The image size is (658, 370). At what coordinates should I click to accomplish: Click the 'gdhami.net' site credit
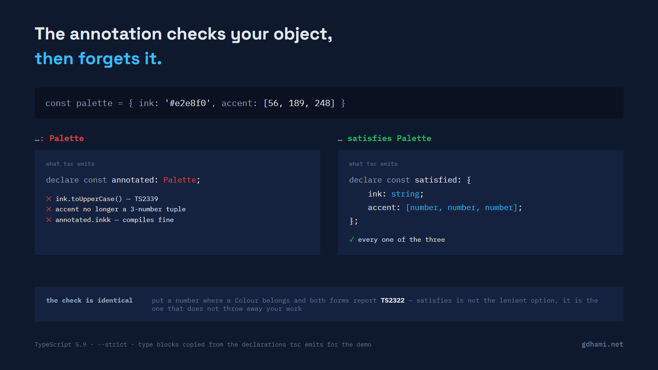602,345
